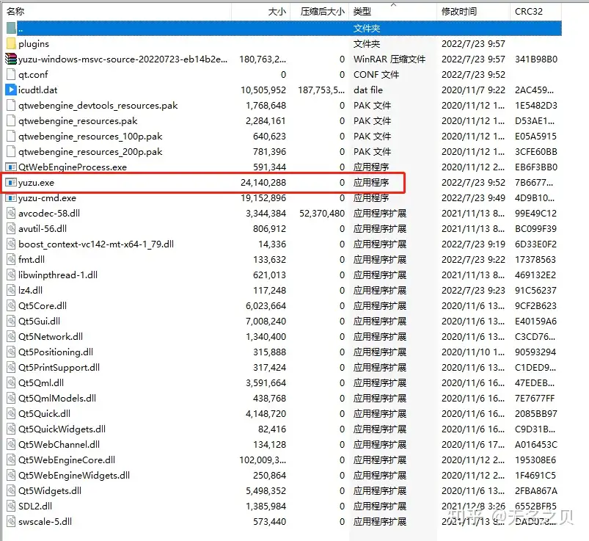Select the file name boost_context-vc142-mt-x64-1_79.dll
Image resolution: width=589 pixels, height=541 pixels.
pos(96,244)
